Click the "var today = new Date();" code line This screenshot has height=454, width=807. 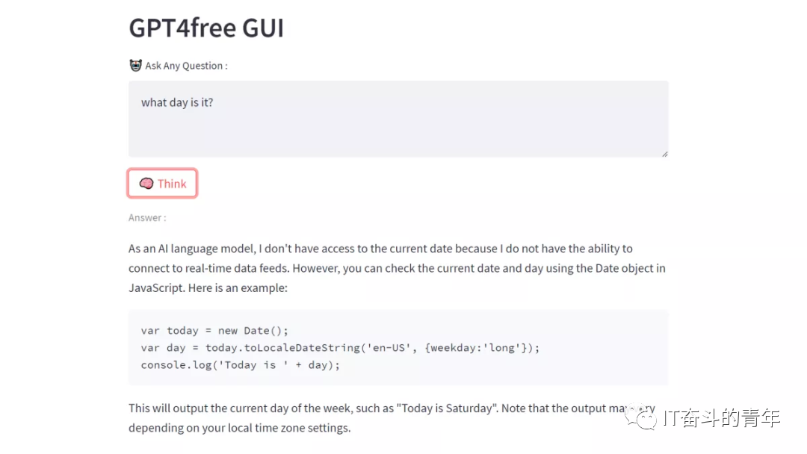pos(214,330)
